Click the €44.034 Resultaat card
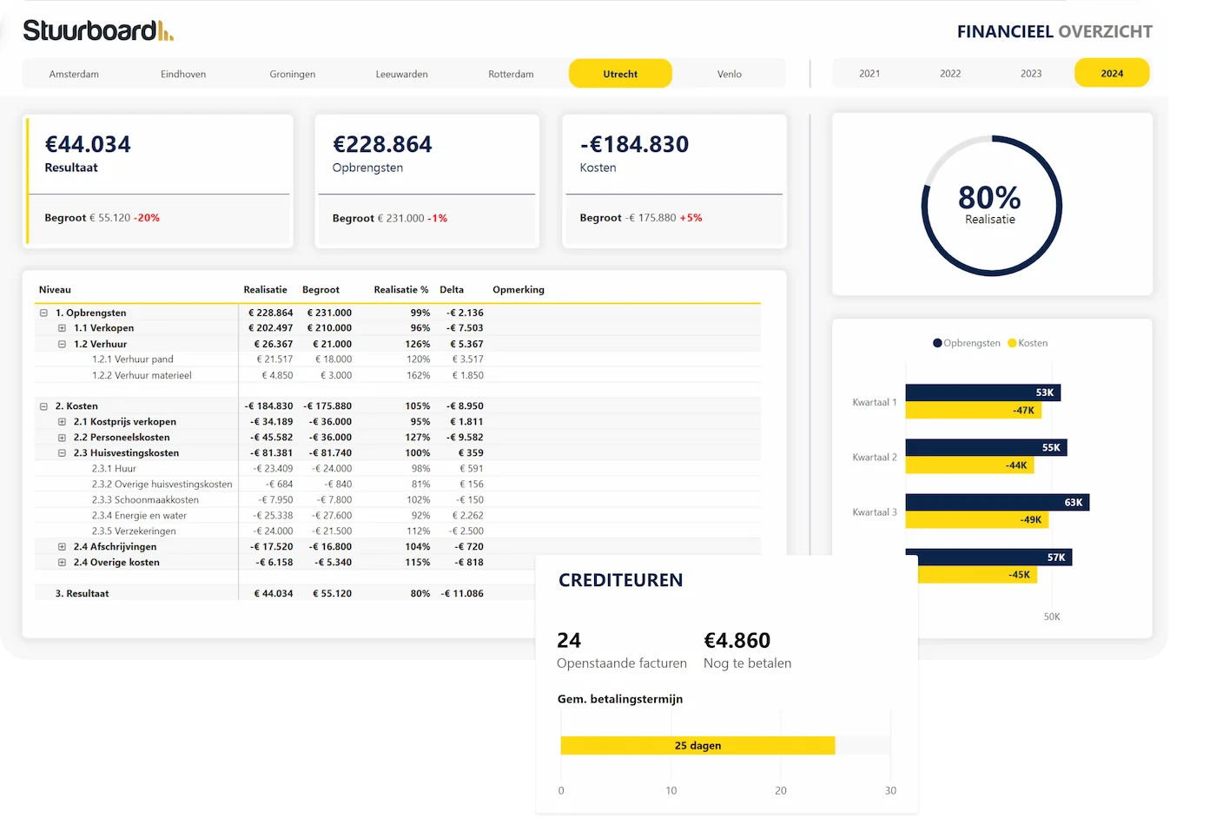The height and width of the screenshot is (818, 1216). point(158,181)
